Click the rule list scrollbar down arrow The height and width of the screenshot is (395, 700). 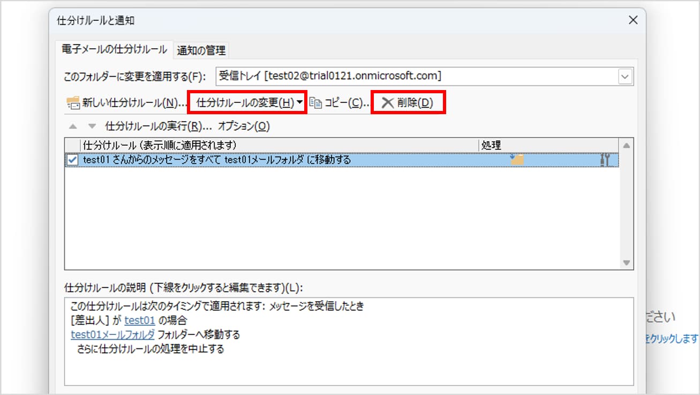pyautogui.click(x=626, y=263)
